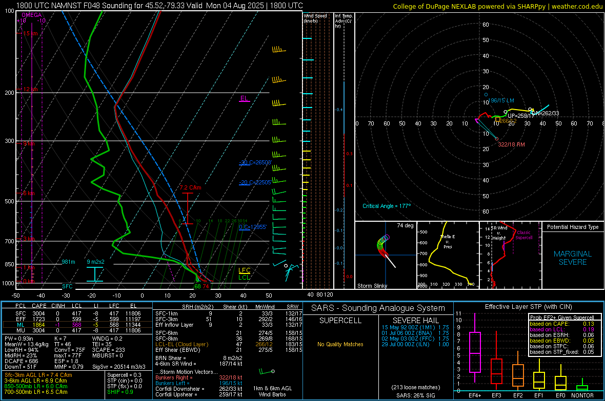Click the '-30 C=26508'' height label

coord(255,162)
